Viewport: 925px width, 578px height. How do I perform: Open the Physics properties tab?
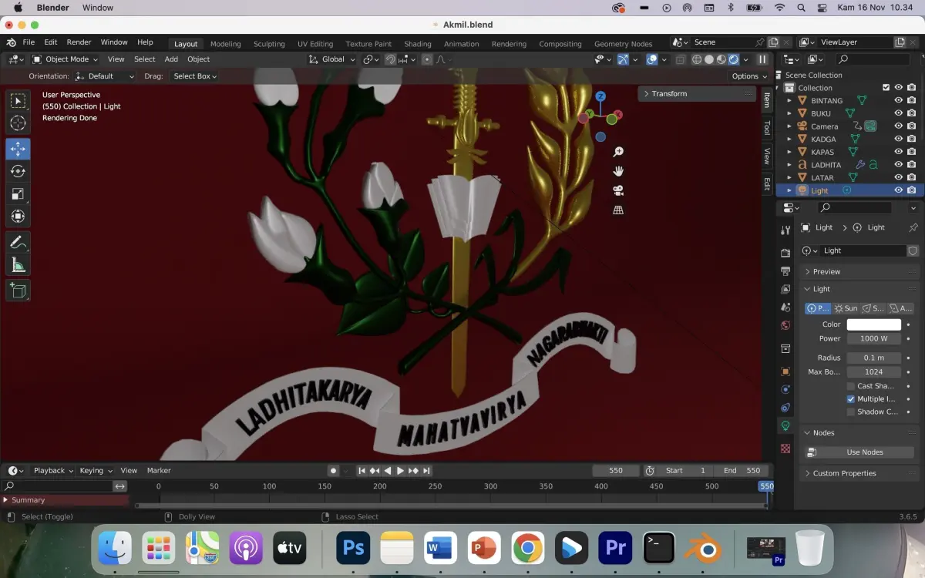click(785, 389)
